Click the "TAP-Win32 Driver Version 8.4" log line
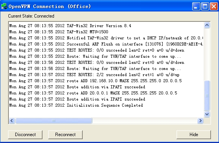Viewport: 219px width, 143px height. coord(70,26)
